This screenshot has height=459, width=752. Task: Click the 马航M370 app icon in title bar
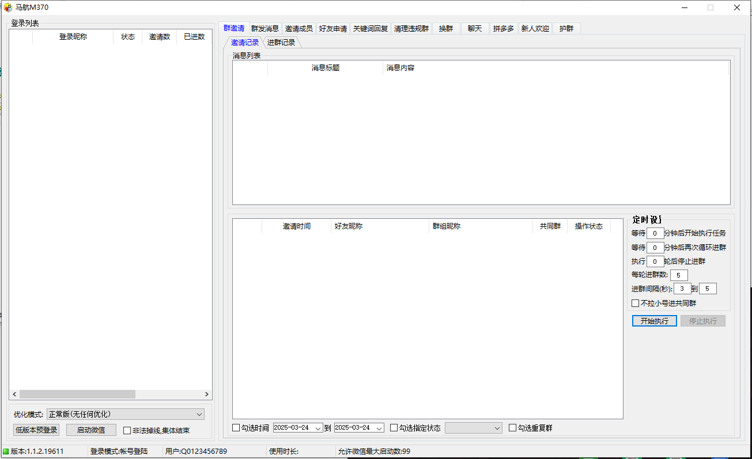(x=7, y=7)
